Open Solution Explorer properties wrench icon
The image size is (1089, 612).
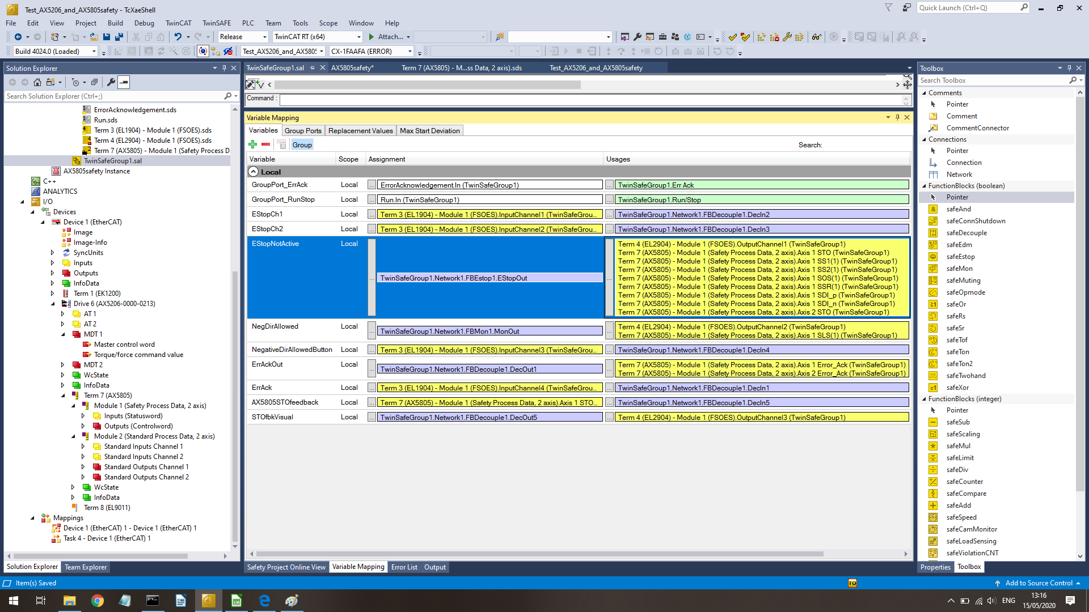coord(111,82)
